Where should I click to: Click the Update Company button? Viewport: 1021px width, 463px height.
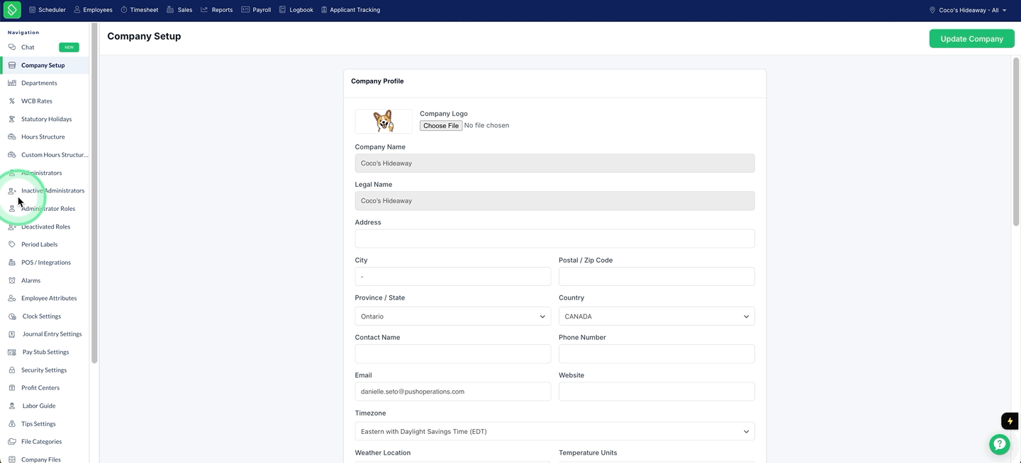[971, 39]
